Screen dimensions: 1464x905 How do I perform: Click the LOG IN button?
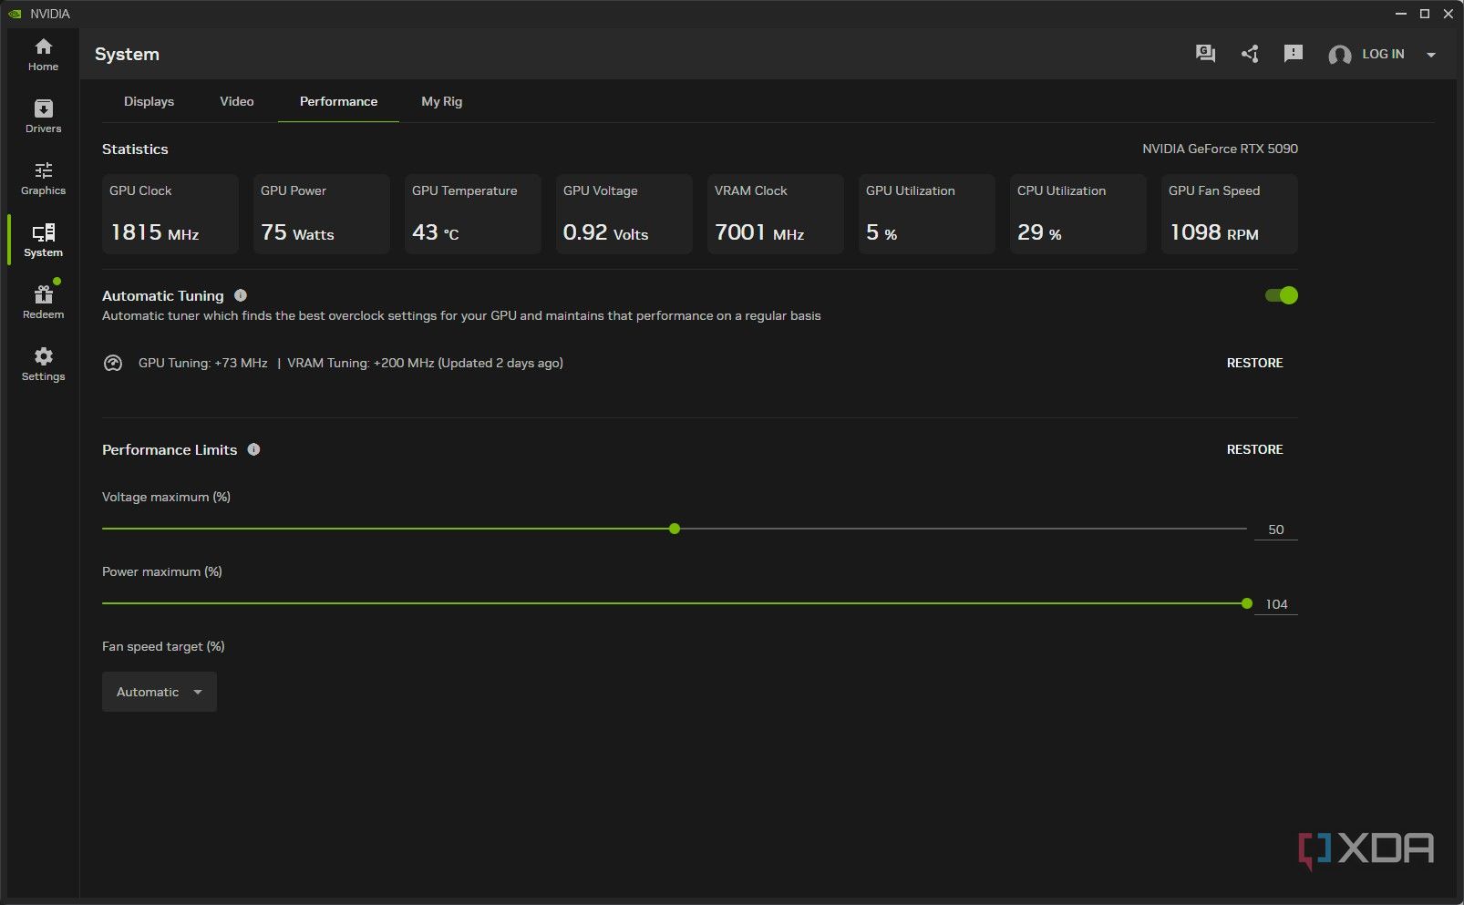click(1383, 54)
